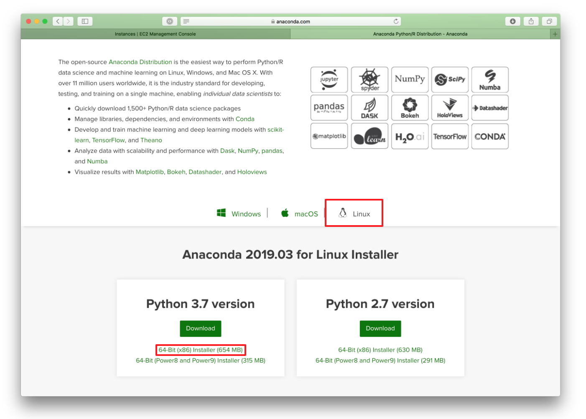The image size is (586, 419).
Task: Click the H2O.ai logo tile
Action: coord(410,136)
